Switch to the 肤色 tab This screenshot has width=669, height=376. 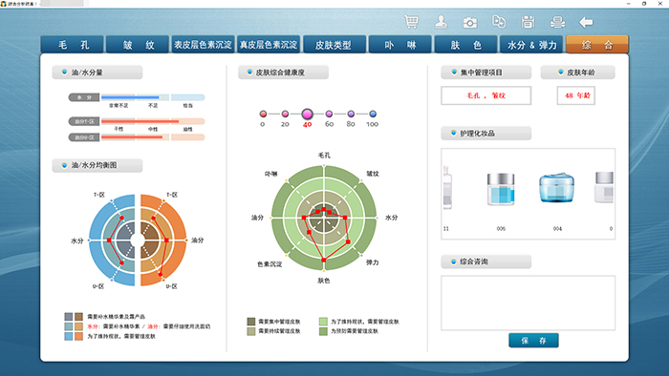coord(465,45)
